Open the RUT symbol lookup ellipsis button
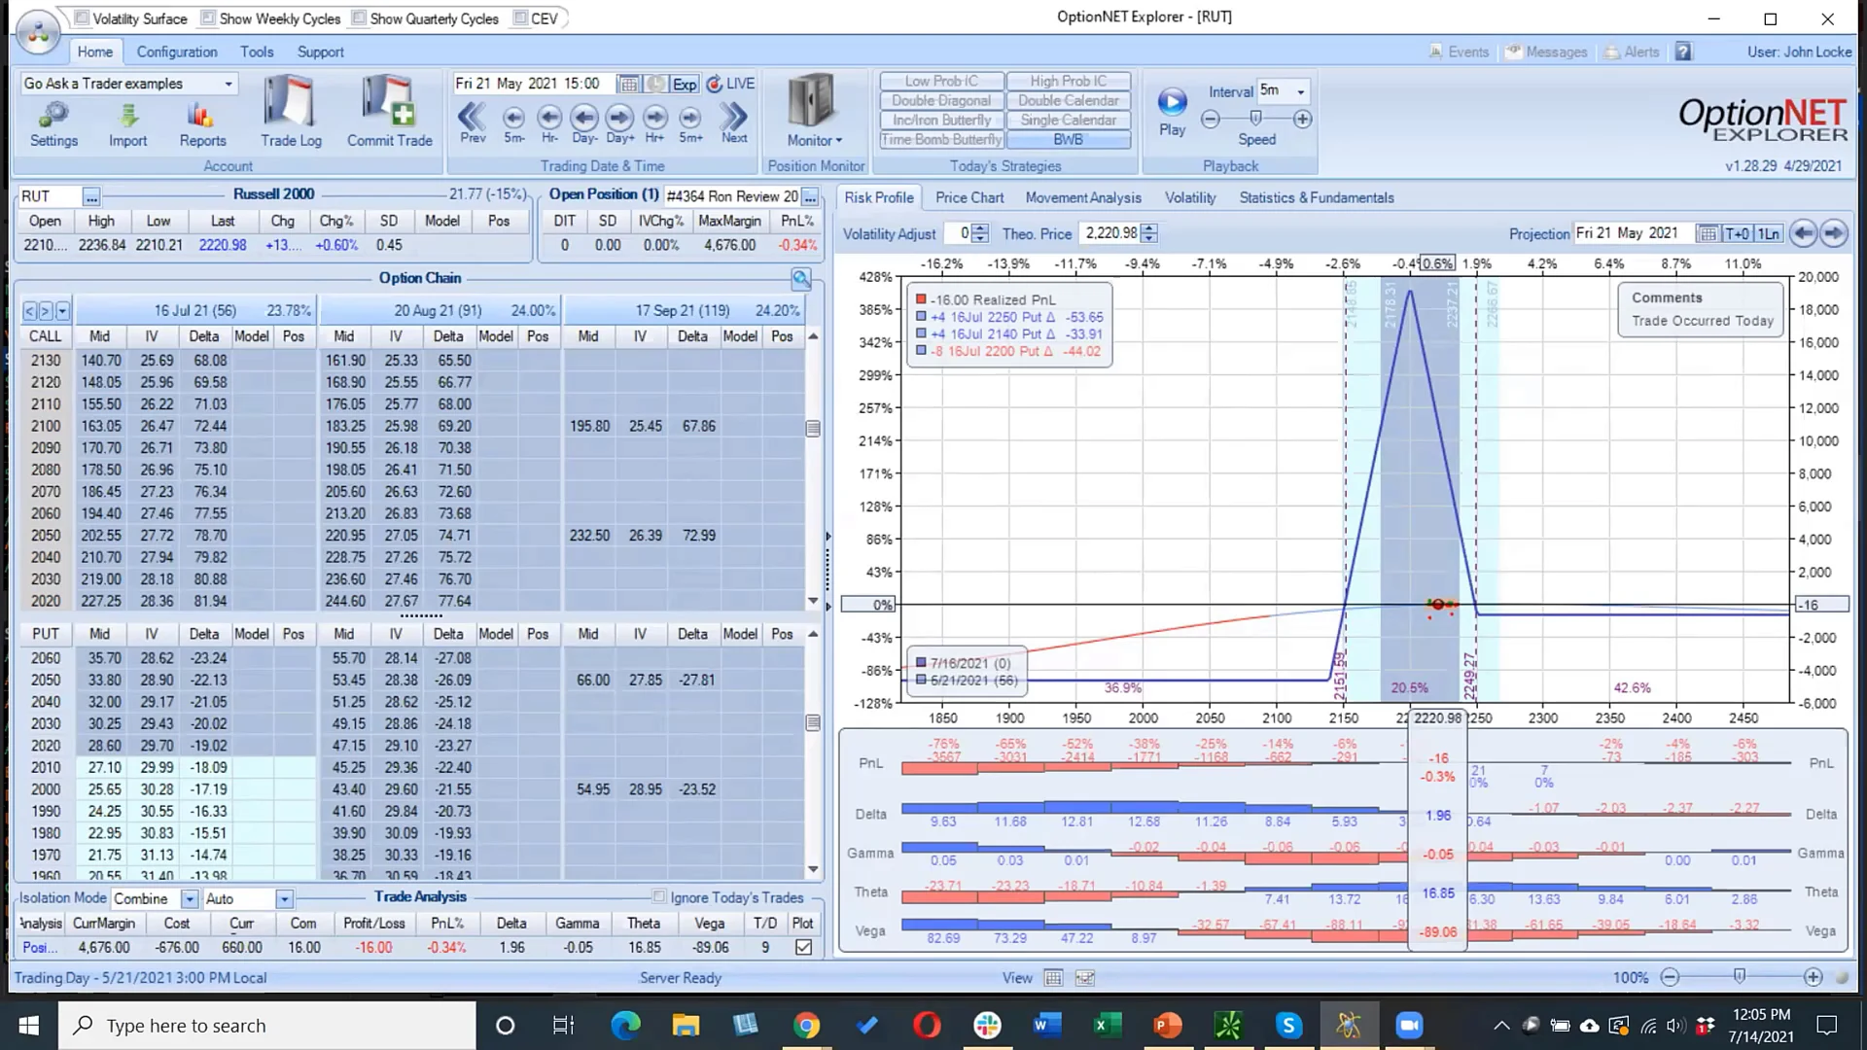The image size is (1867, 1050). point(91,197)
